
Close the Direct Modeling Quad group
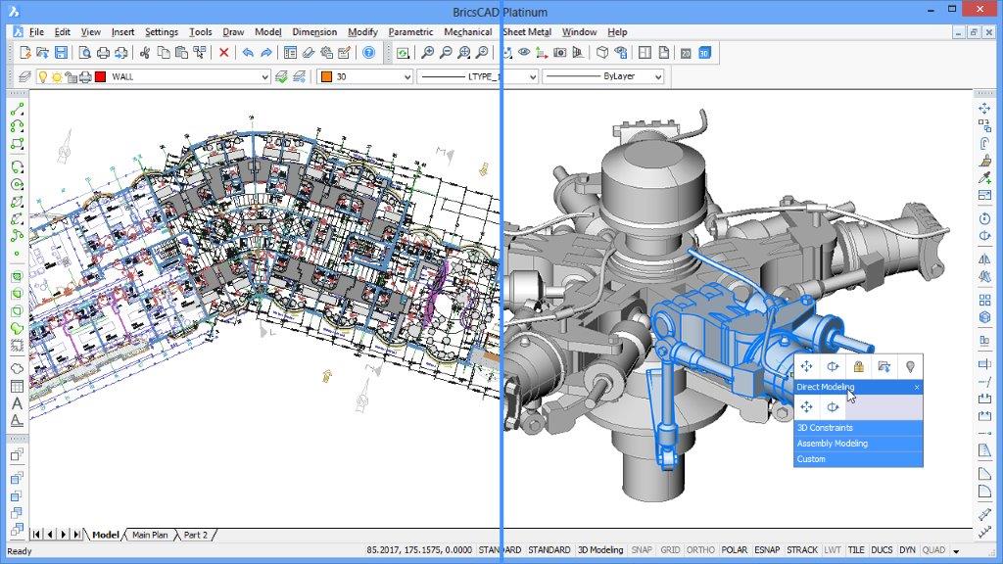[917, 387]
